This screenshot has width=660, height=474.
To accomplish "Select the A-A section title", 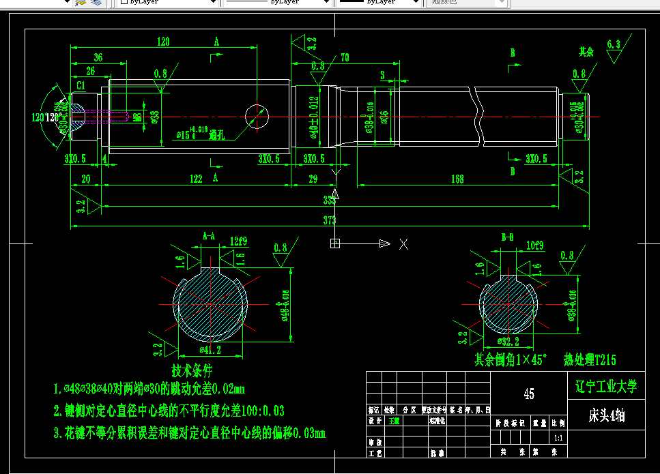I will point(209,236).
